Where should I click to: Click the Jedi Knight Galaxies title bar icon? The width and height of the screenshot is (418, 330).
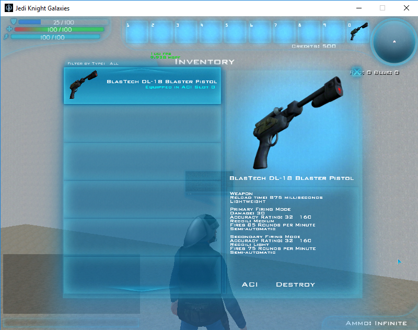[9, 8]
